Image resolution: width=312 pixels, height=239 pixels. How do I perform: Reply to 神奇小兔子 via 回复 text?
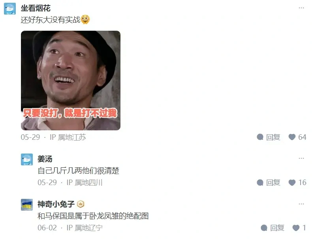click(277, 228)
